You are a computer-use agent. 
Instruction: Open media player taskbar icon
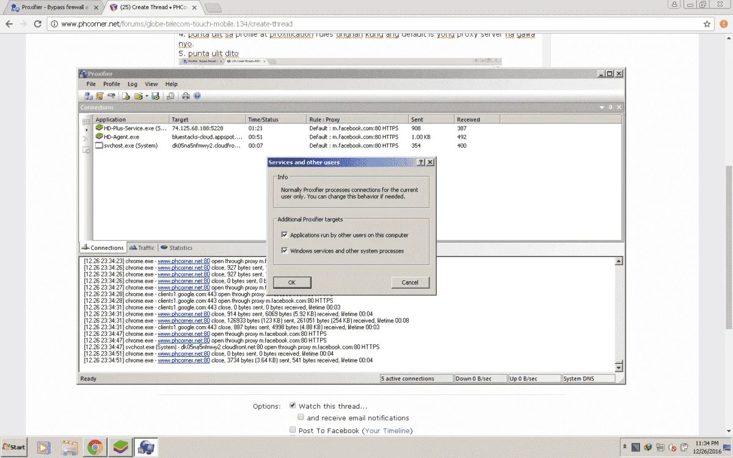[x=44, y=448]
